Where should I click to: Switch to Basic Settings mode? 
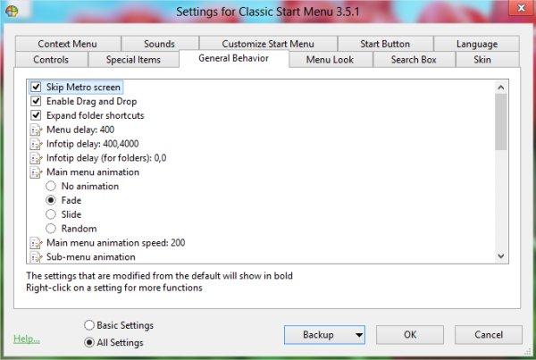tap(89, 325)
